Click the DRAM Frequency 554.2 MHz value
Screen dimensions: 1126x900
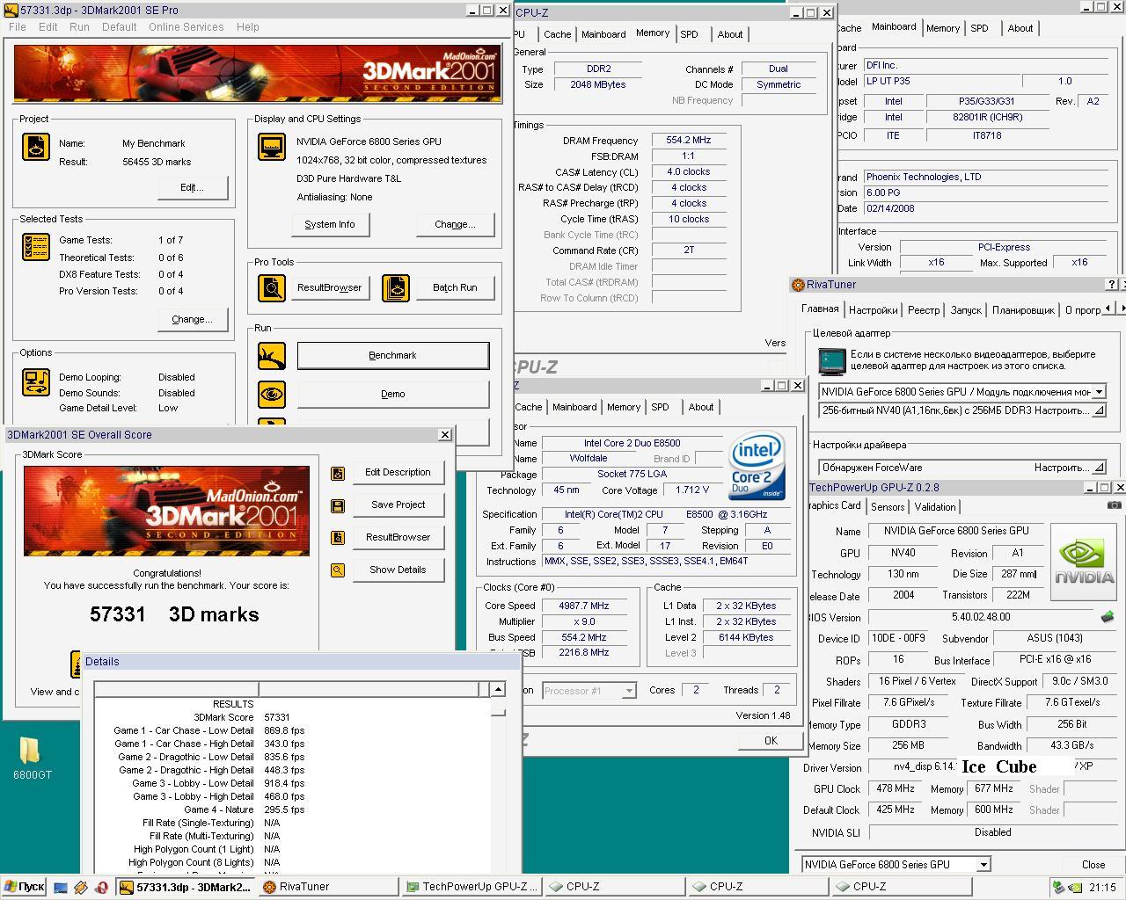[x=689, y=140]
